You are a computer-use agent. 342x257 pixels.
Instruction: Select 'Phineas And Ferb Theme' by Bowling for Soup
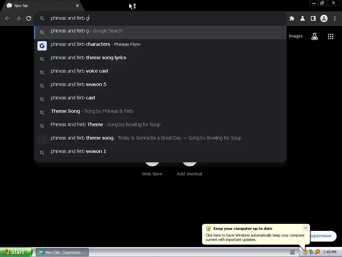(x=160, y=126)
